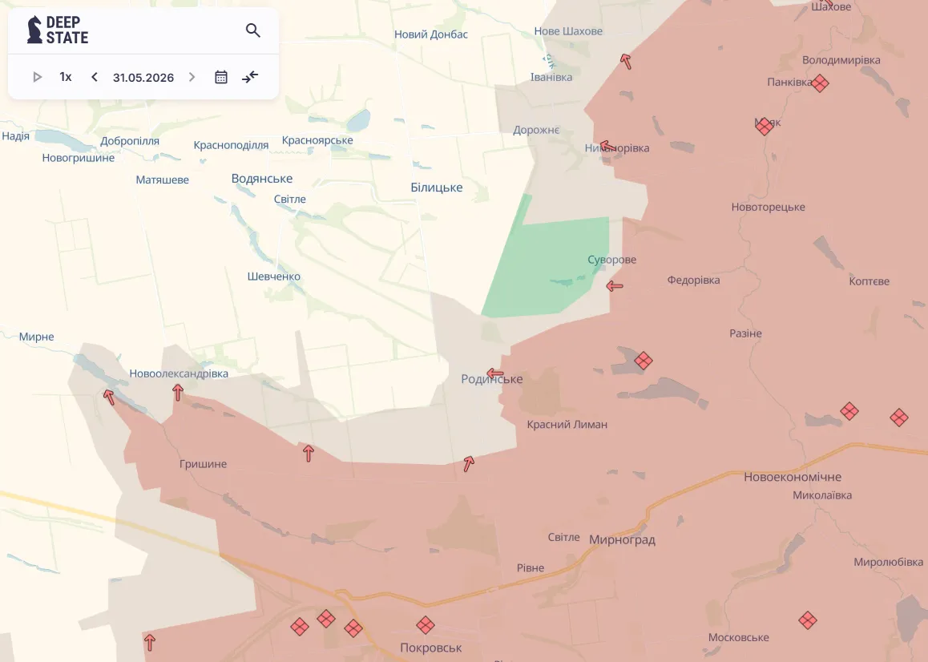The height and width of the screenshot is (662, 928).
Task: Click the Федорівка label
Action: pos(694,280)
